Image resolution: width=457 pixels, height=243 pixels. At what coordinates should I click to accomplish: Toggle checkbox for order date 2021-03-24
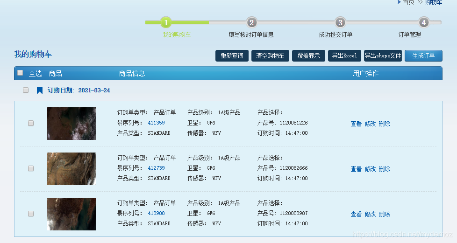point(26,90)
